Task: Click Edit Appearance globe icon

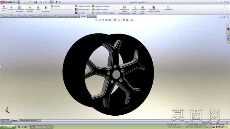Action: click(x=124, y=20)
